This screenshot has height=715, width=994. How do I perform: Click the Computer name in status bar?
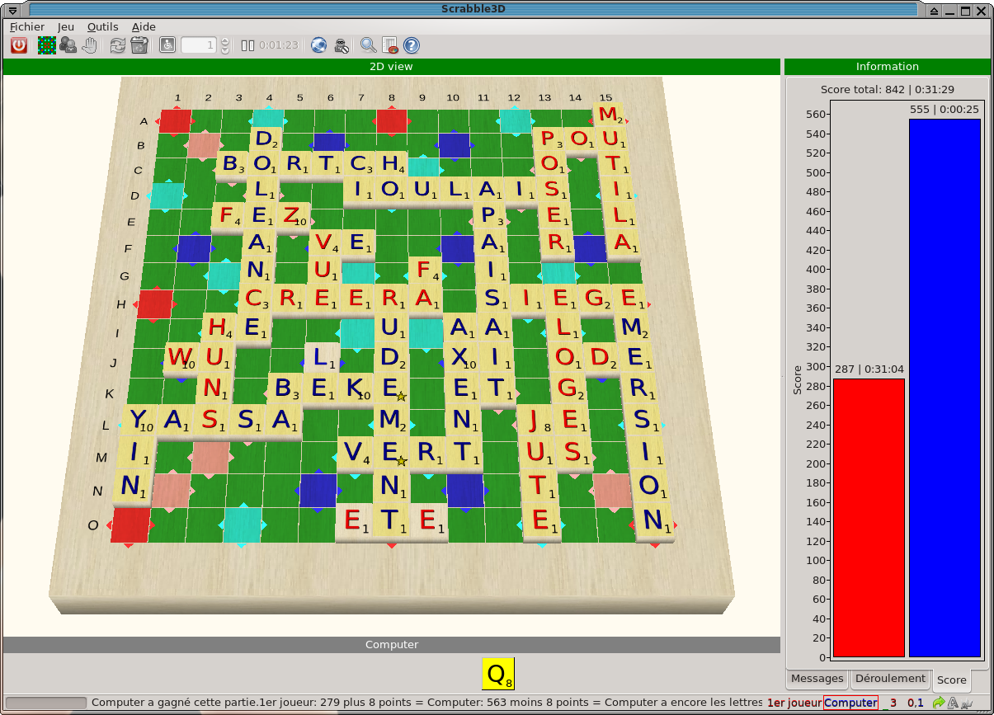[x=850, y=703]
